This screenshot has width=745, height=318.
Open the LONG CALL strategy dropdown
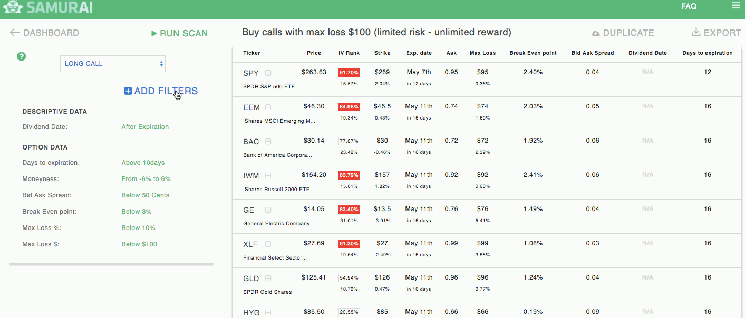[x=113, y=64]
